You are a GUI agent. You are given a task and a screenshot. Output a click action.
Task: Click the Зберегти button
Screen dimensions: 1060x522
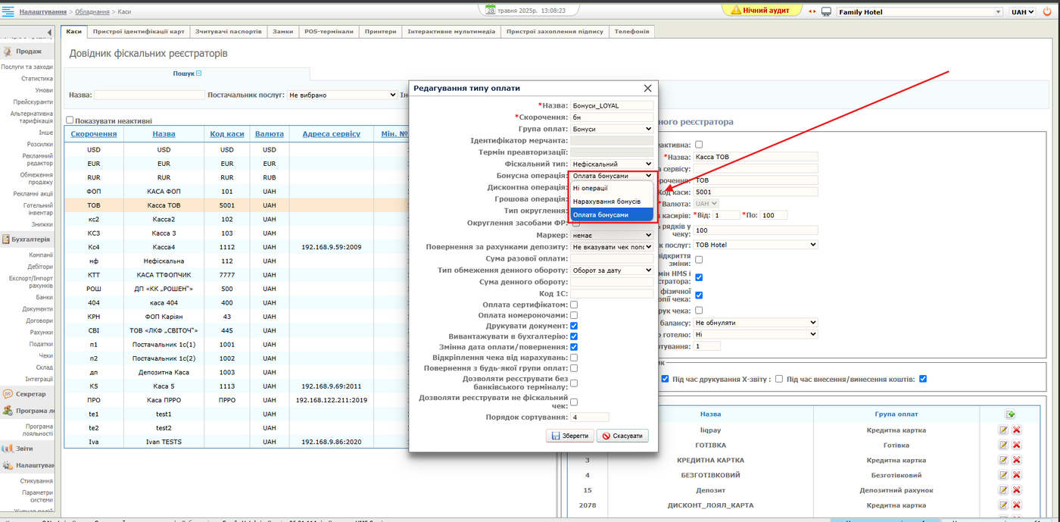coord(569,436)
